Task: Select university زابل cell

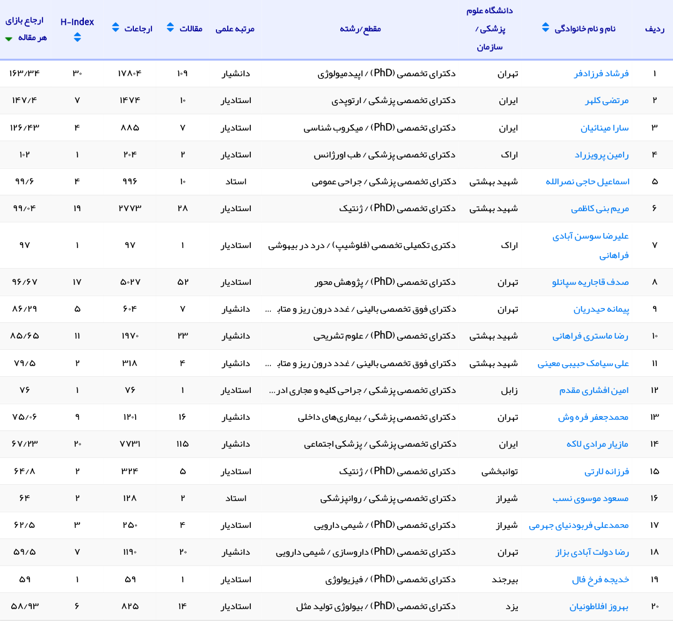Action: tap(510, 390)
